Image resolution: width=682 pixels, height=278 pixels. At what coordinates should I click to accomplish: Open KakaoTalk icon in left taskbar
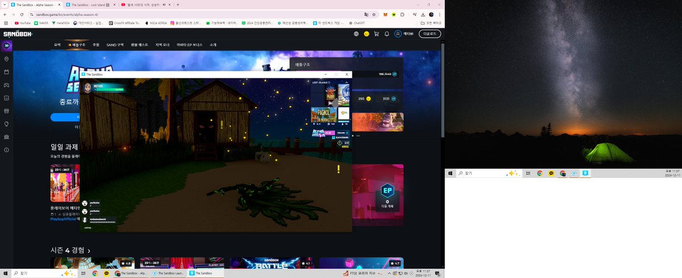point(105,273)
